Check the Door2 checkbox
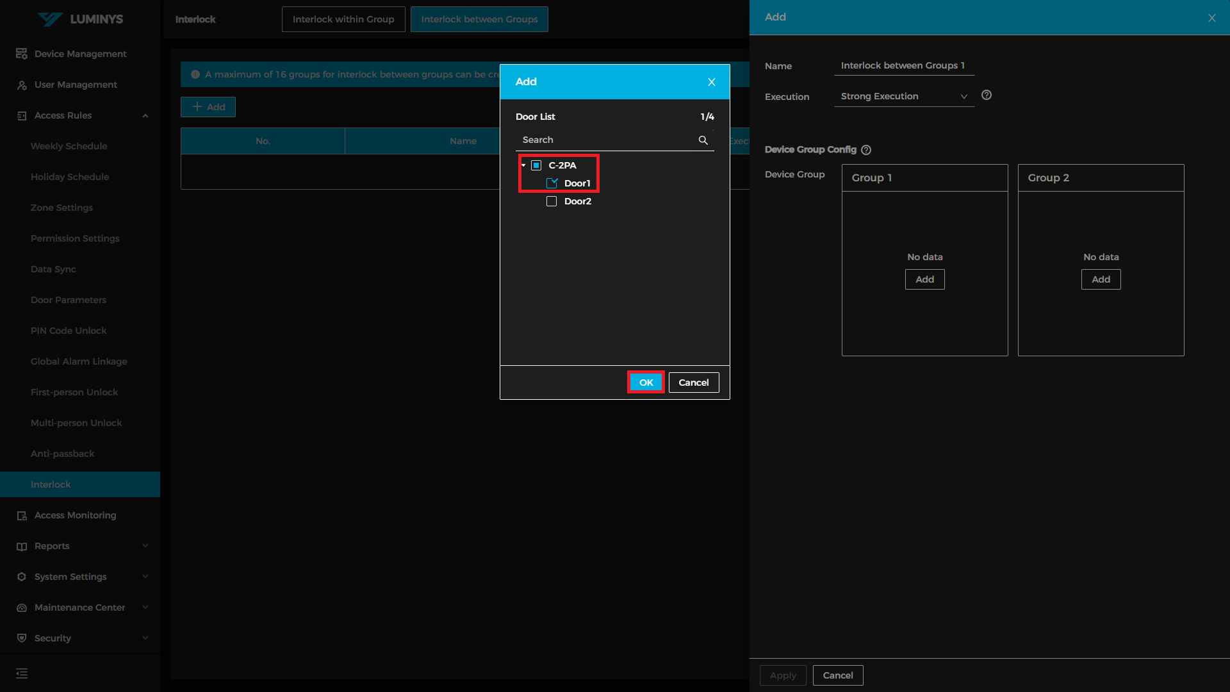This screenshot has width=1230, height=692. click(552, 201)
